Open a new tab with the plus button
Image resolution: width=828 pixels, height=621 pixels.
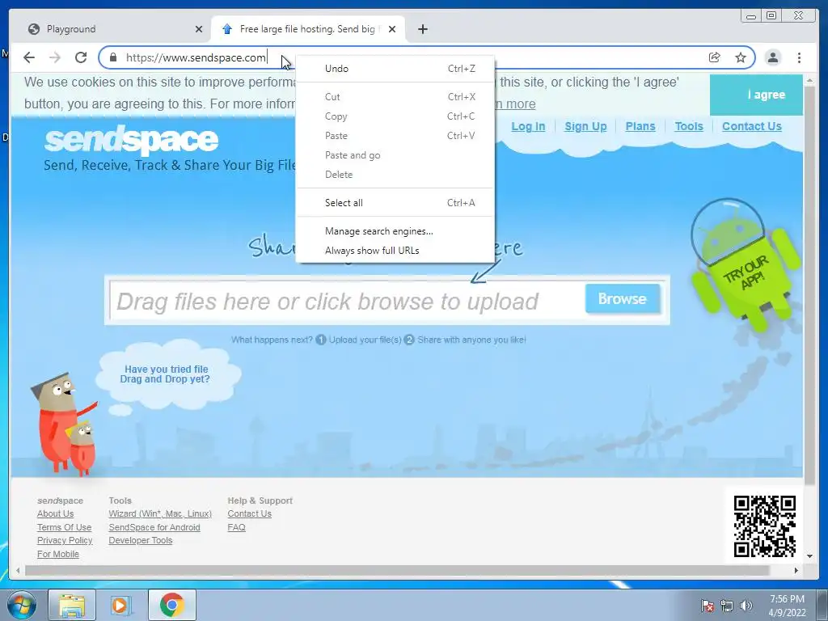coord(422,29)
